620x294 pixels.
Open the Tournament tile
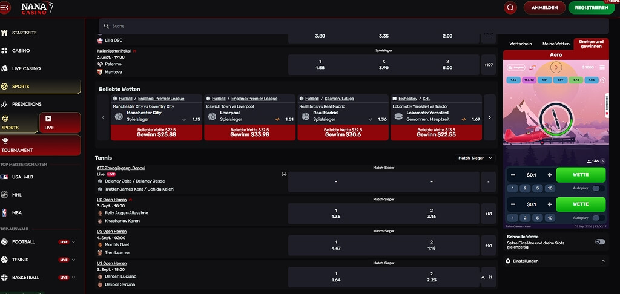click(x=40, y=145)
